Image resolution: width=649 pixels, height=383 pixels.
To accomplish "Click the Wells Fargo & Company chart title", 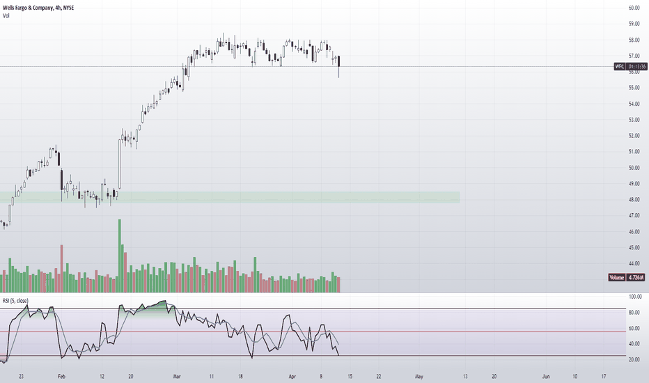I will 38,8.
